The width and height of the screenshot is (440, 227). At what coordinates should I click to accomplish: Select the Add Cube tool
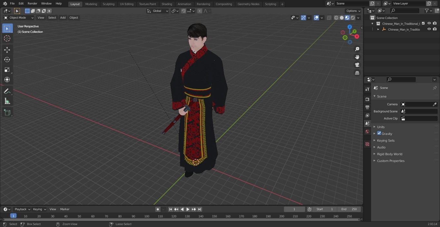click(7, 113)
